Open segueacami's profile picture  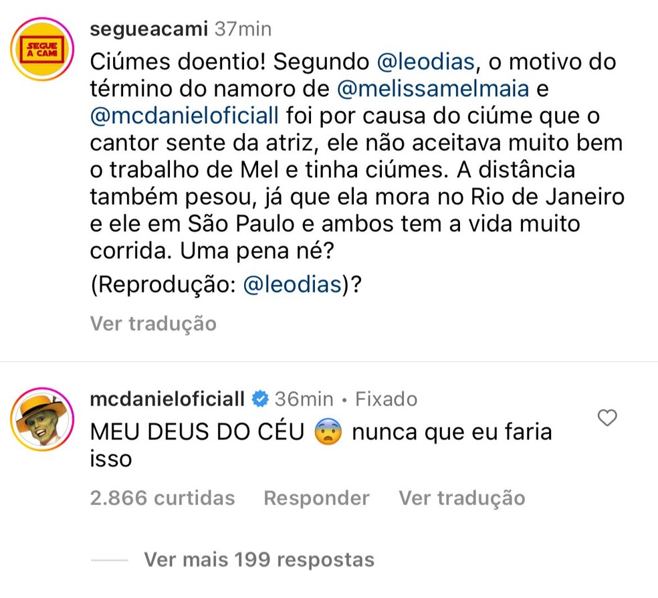[x=41, y=48]
